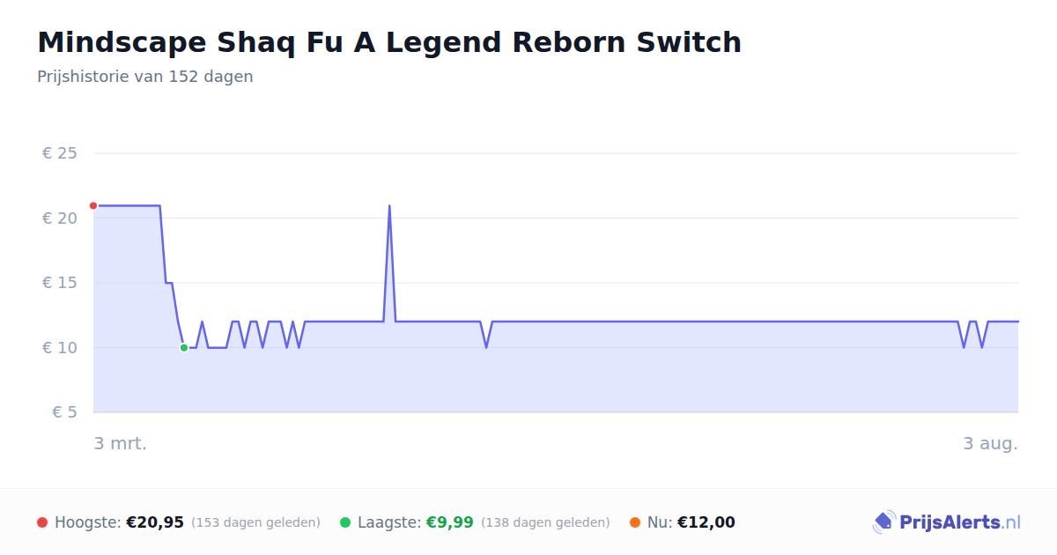
Task: Click the red highest price marker dot
Action: 93,205
